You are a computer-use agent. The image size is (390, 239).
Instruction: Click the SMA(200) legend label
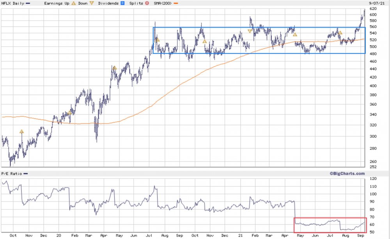pos(163,3)
